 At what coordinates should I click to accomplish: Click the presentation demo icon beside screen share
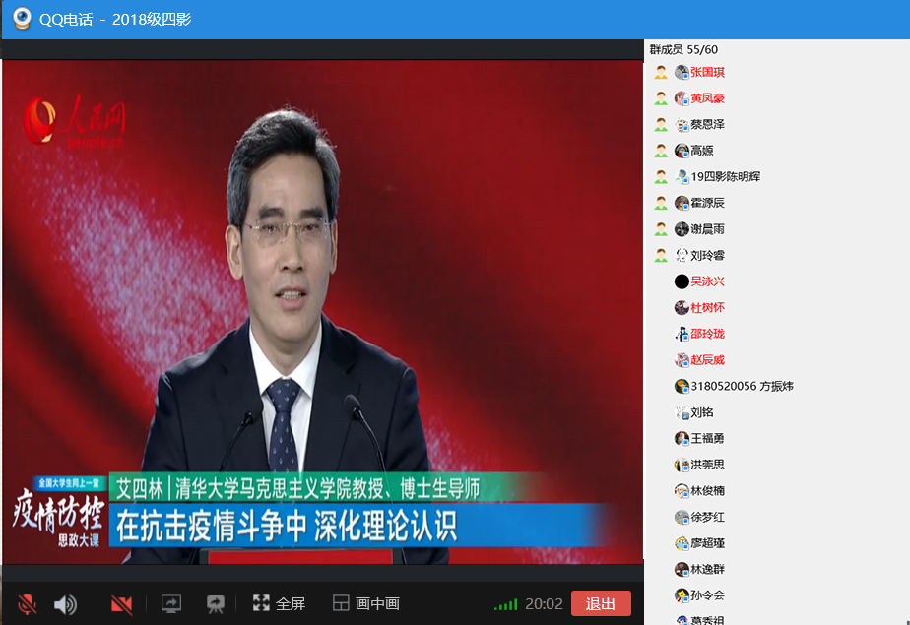(x=215, y=603)
